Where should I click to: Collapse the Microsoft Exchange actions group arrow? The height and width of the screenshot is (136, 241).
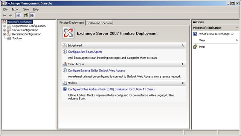(237, 28)
